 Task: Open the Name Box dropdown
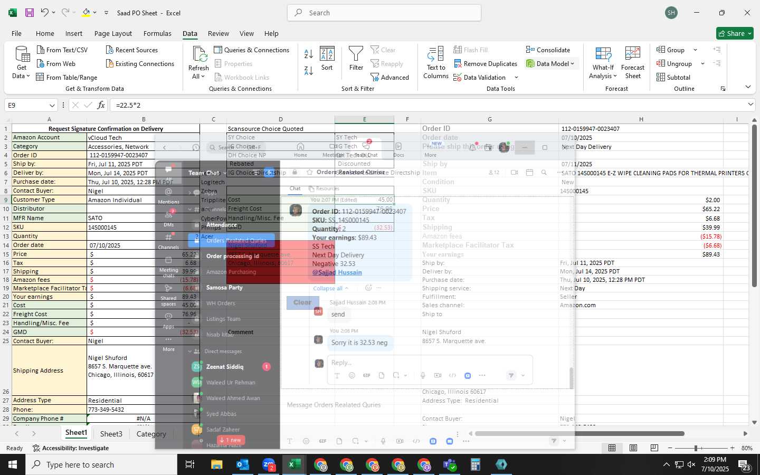52,106
